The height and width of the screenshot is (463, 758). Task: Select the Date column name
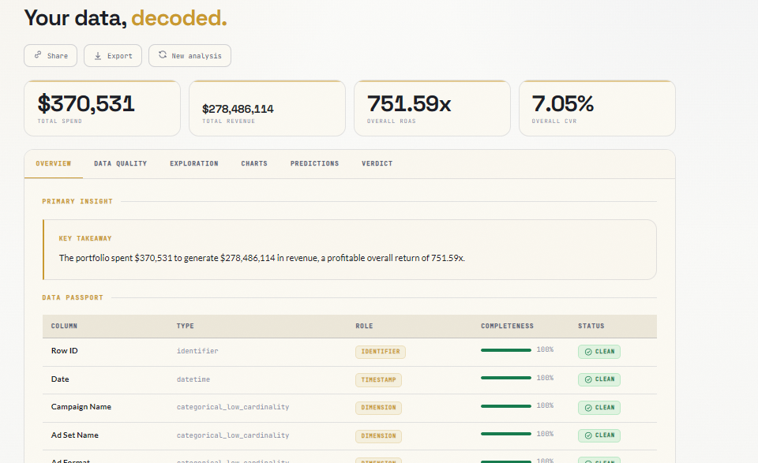pos(60,379)
